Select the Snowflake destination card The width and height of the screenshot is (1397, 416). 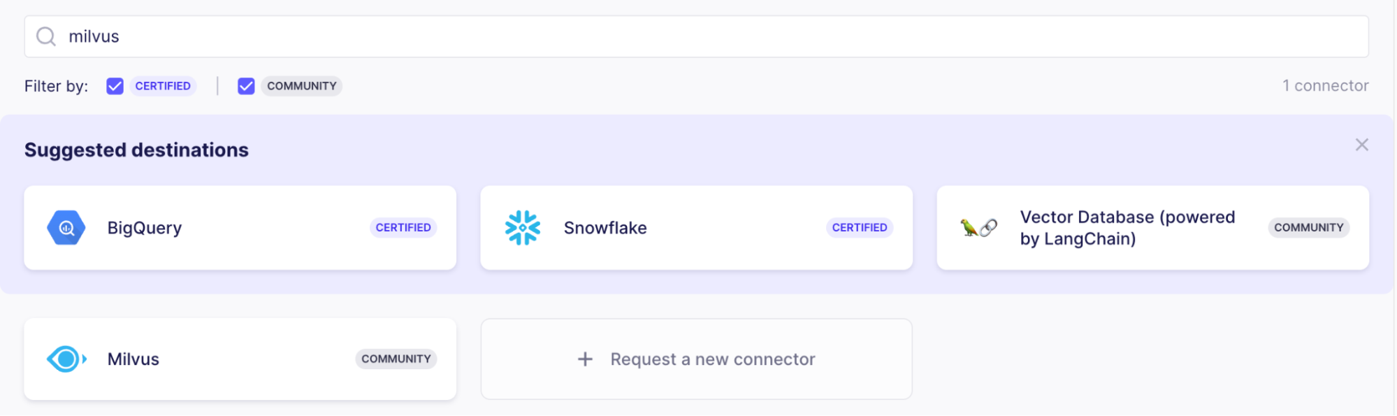[696, 228]
